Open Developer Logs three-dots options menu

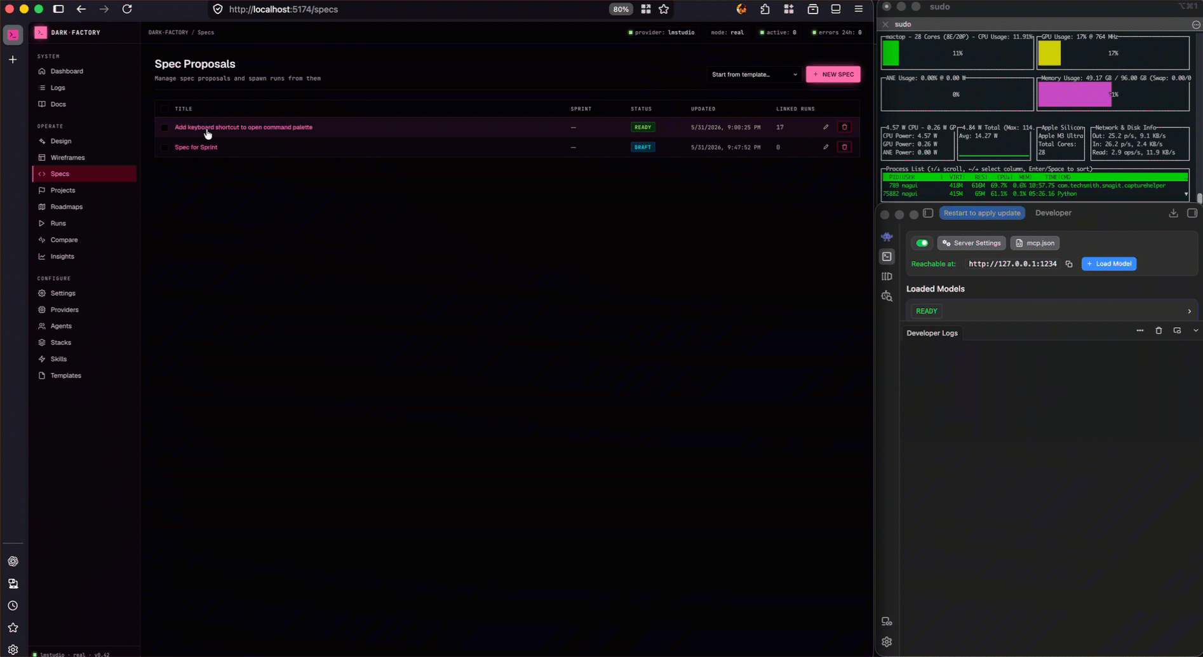click(1140, 330)
